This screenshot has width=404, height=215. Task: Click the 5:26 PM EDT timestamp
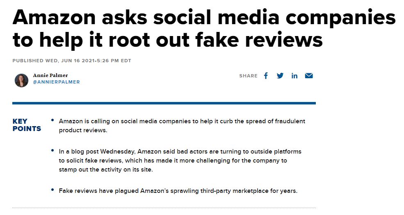114,61
